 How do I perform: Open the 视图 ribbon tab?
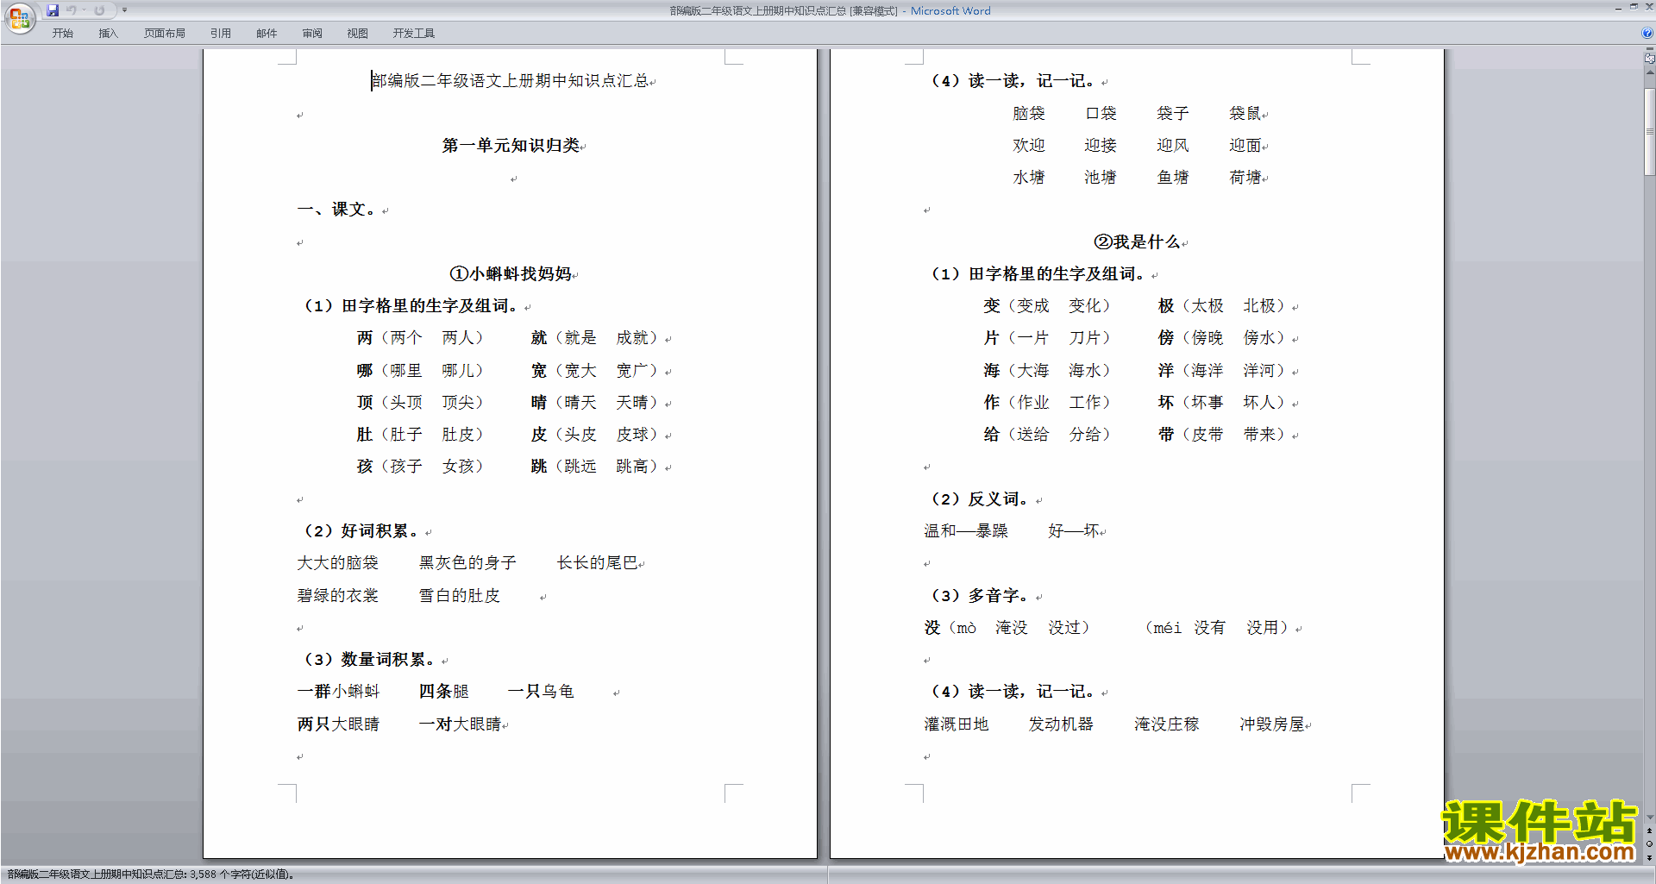point(358,34)
